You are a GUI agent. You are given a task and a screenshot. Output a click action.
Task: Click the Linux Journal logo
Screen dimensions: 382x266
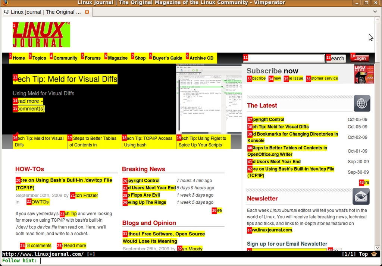[41, 35]
